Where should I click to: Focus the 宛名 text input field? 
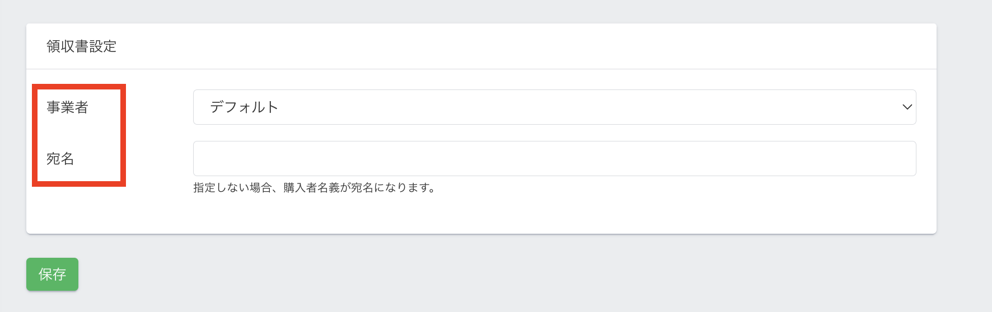click(554, 158)
